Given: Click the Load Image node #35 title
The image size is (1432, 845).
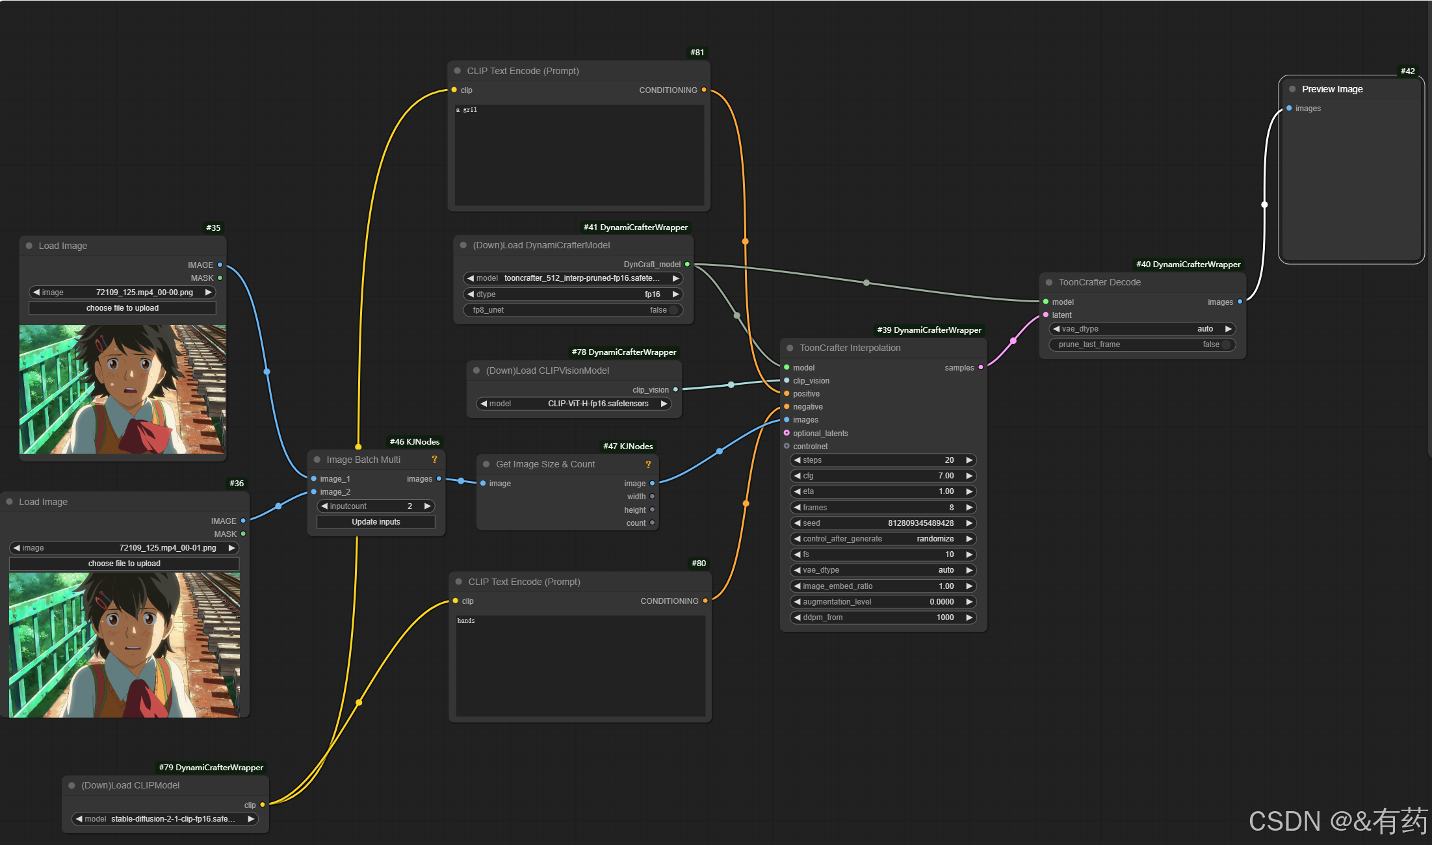Looking at the screenshot, I should [63, 246].
